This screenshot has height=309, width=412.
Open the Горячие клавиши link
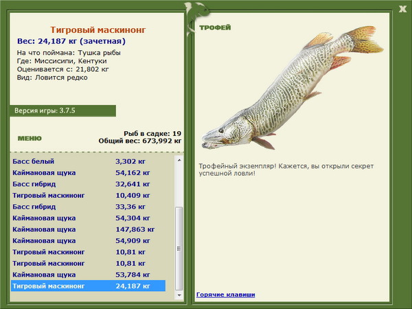click(226, 295)
